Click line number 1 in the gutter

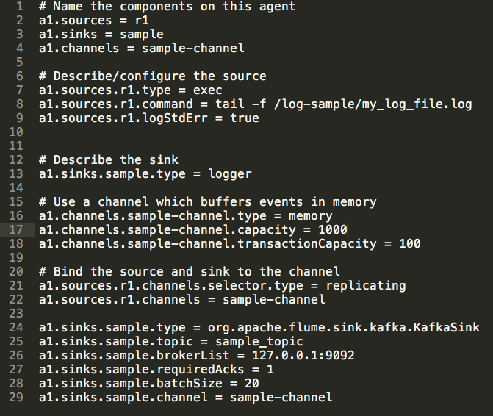click(21, 7)
